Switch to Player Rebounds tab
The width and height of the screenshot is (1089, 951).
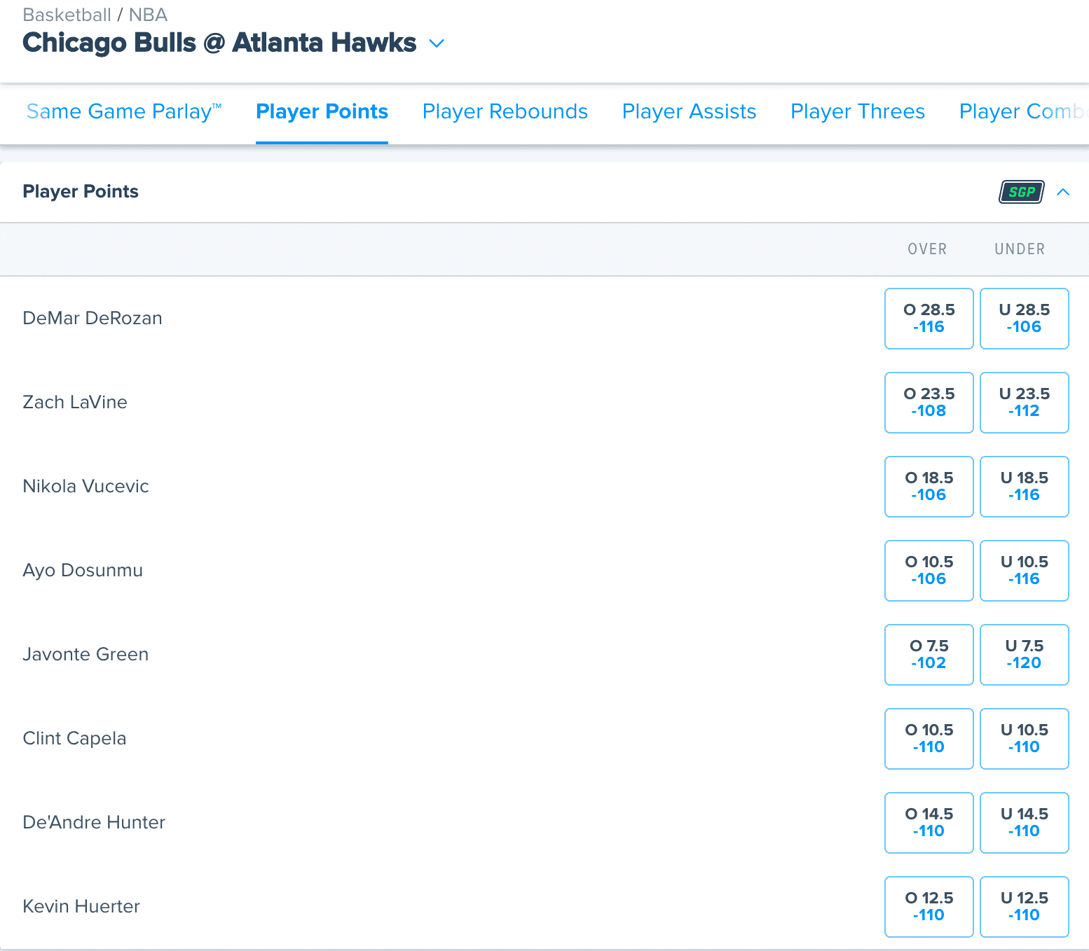(x=505, y=111)
